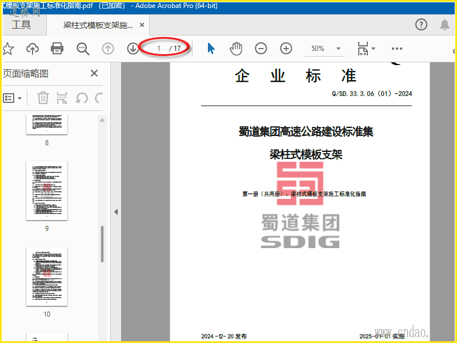Open the notifications bell icon
This screenshot has height=343, width=457.
point(444,25)
